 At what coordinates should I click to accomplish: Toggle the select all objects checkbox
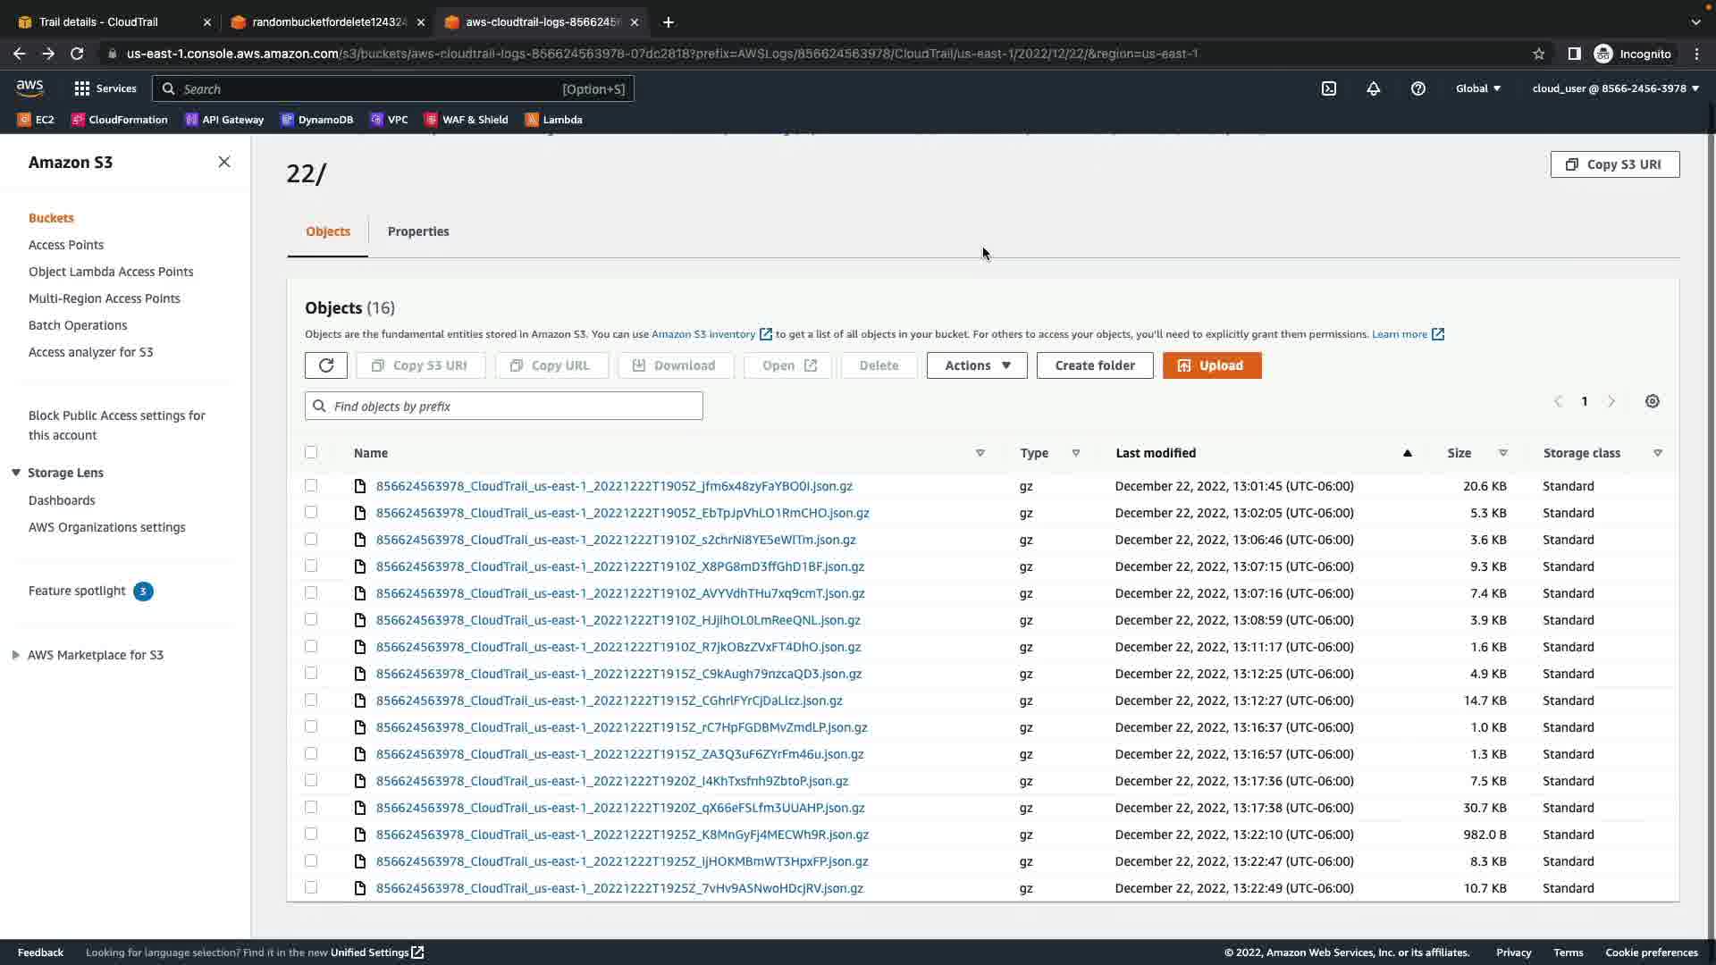click(311, 452)
